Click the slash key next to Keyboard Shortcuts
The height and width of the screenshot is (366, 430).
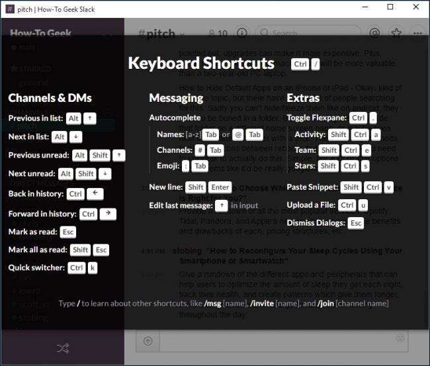pyautogui.click(x=316, y=64)
